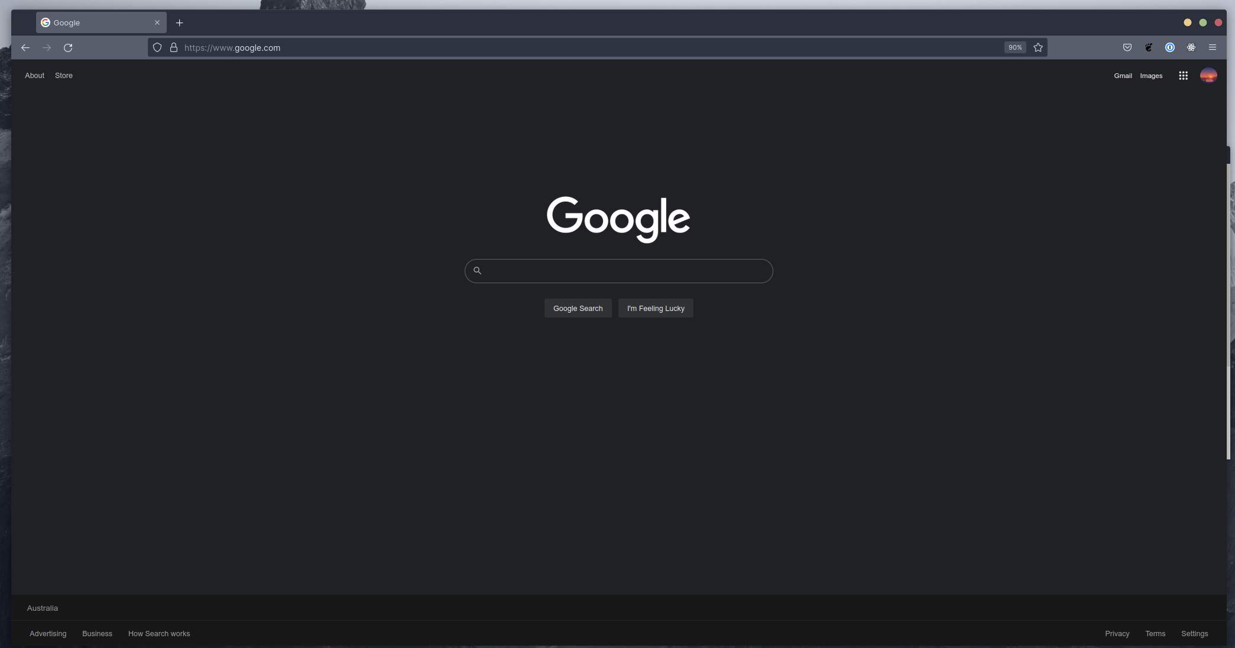Click the I'm Feeling Lucky button
Screen dimensions: 1235x648
point(655,308)
